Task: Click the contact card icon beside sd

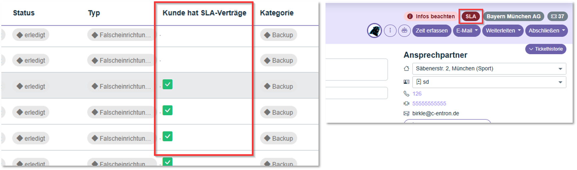Action: click(406, 82)
